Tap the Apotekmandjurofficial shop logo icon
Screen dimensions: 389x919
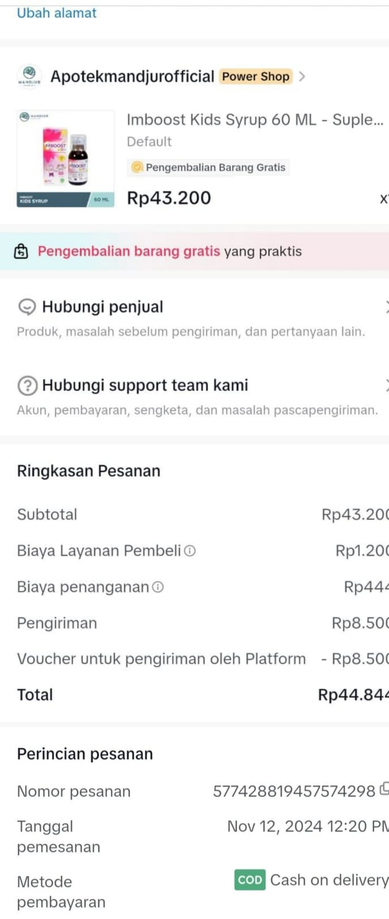29,76
